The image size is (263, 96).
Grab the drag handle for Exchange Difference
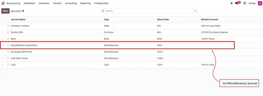pyautogui.click(x=8, y=52)
